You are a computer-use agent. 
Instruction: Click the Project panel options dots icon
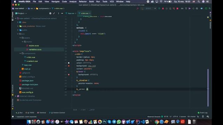coord(58,13)
